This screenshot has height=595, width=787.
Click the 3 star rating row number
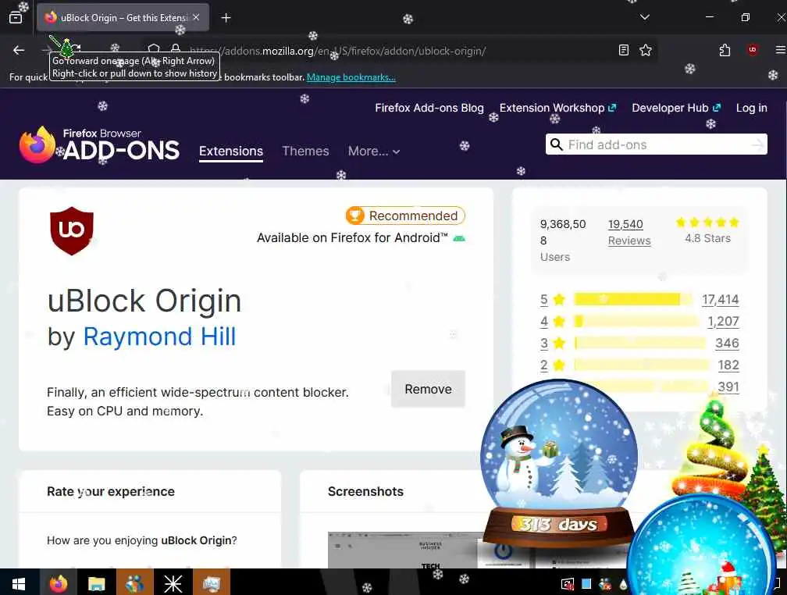544,344
